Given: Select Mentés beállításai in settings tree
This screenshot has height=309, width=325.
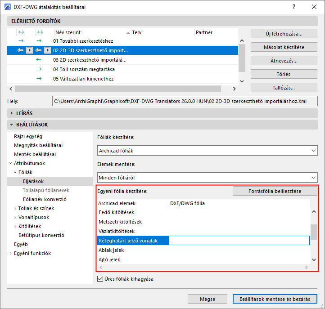Looking at the screenshot, I should pyautogui.click(x=35, y=154).
